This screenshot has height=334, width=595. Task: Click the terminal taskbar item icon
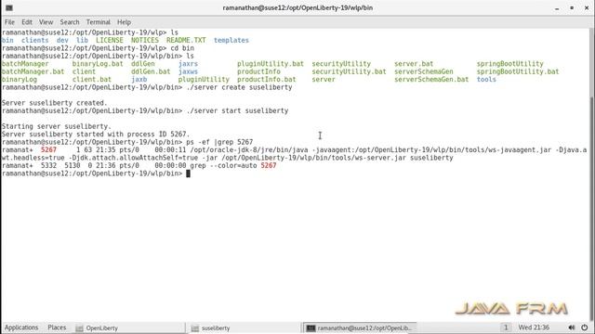(x=311, y=328)
